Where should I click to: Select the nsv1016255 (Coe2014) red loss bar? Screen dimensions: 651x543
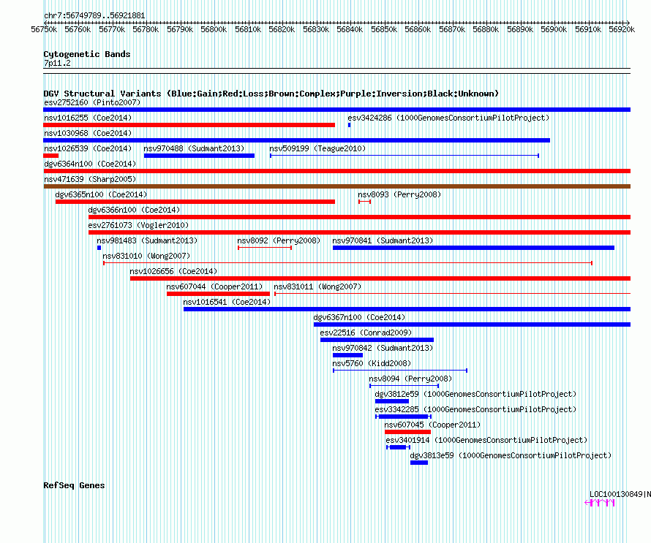pyautogui.click(x=189, y=125)
